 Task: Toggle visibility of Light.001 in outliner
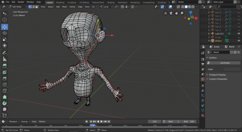239,34
